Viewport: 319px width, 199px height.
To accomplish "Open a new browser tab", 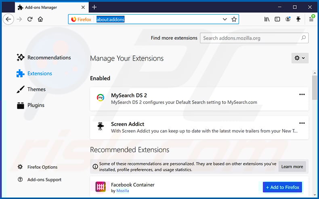I will [x=94, y=7].
